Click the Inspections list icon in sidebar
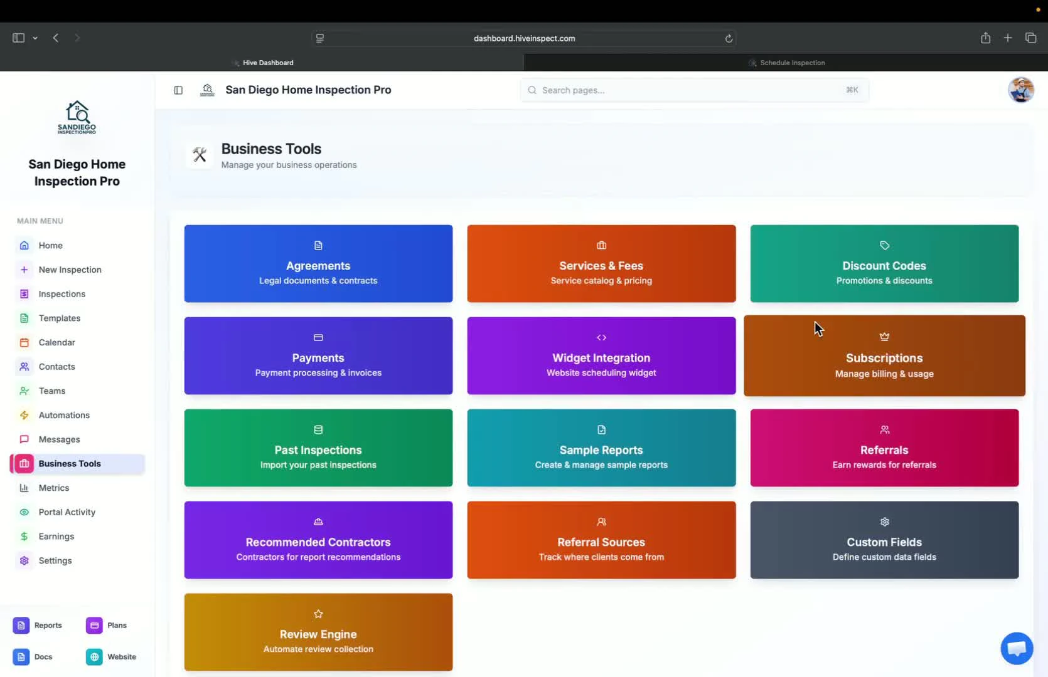 tap(24, 294)
